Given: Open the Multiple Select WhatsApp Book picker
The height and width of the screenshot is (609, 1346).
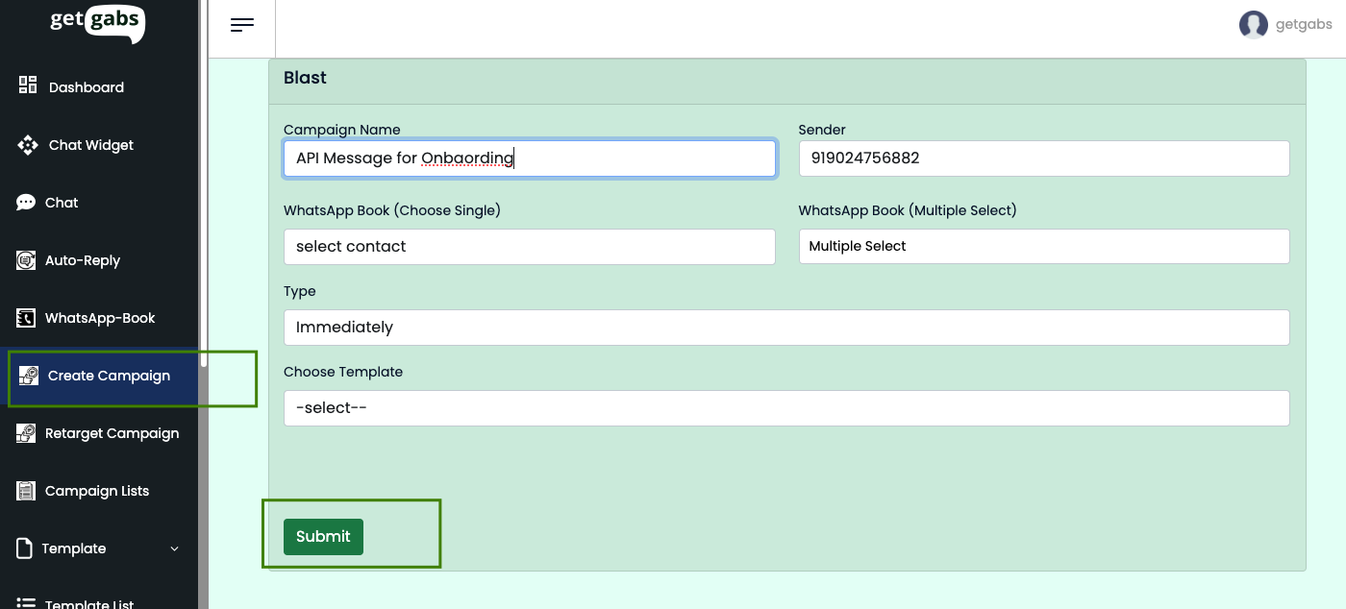Looking at the screenshot, I should [1044, 246].
